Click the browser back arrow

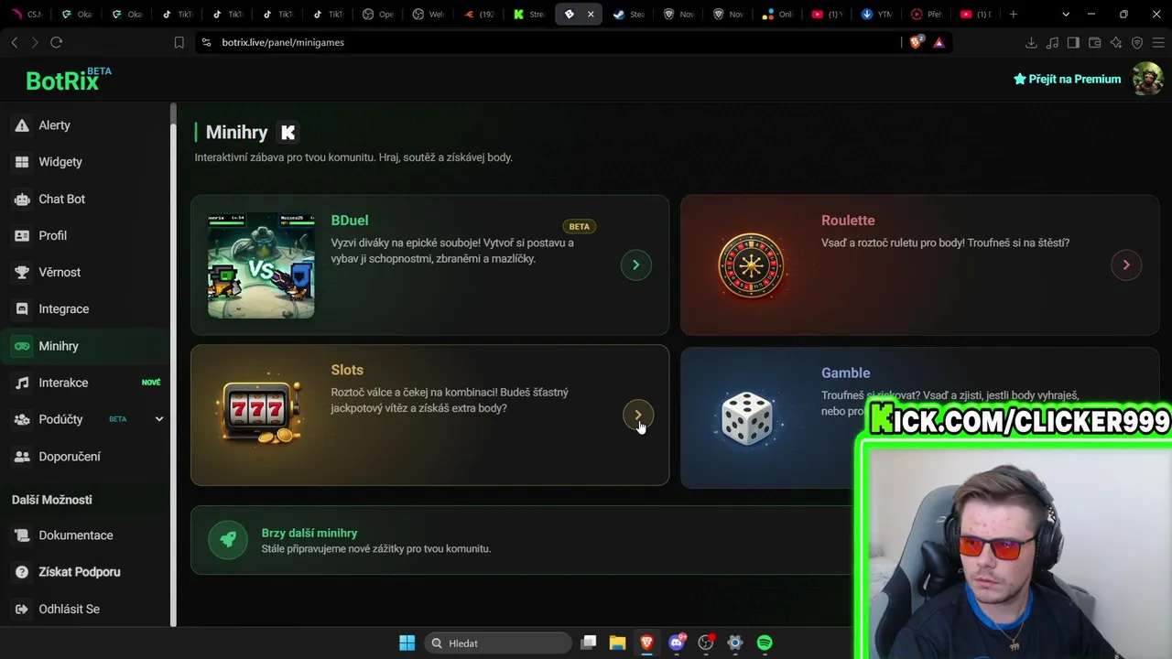pos(15,42)
